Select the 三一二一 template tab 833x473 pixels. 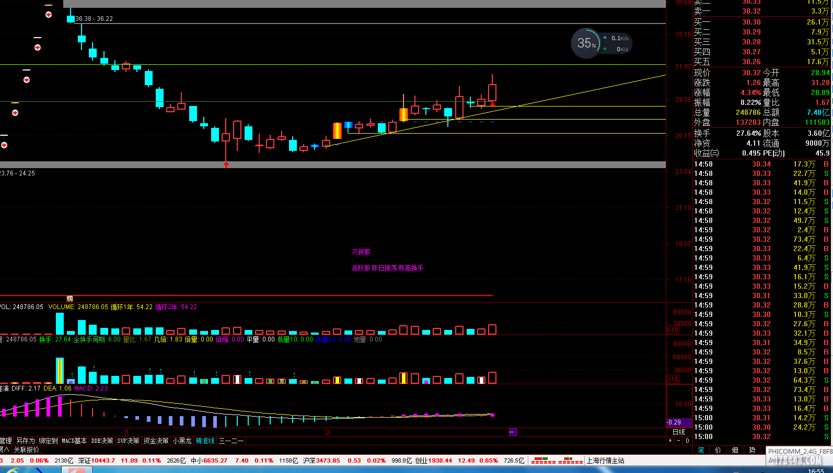pyautogui.click(x=231, y=441)
